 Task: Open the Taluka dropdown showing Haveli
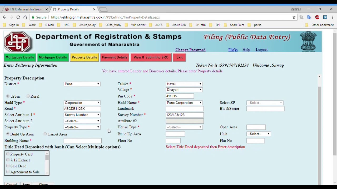(x=184, y=84)
